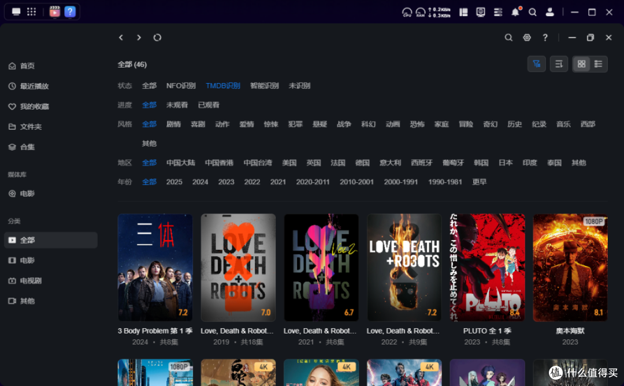Filter status by 未识别
This screenshot has height=386, width=624.
coord(299,85)
